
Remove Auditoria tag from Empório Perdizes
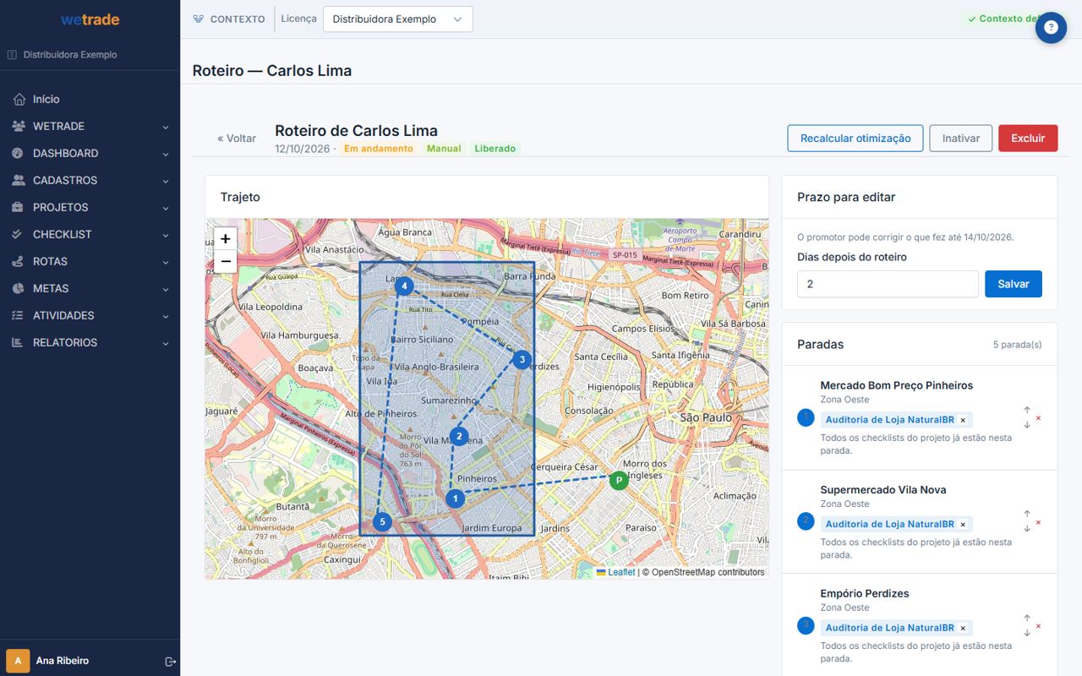tap(963, 629)
